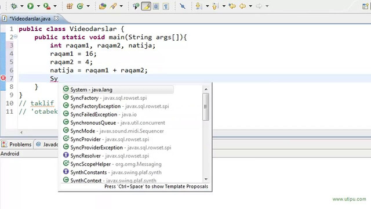371x209 pixels.
Task: Click purple interface icon beside SyncResolver
Action: pyautogui.click(x=66, y=155)
